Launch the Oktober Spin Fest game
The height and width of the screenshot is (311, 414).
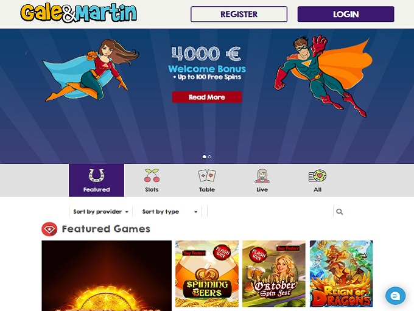coord(274,273)
